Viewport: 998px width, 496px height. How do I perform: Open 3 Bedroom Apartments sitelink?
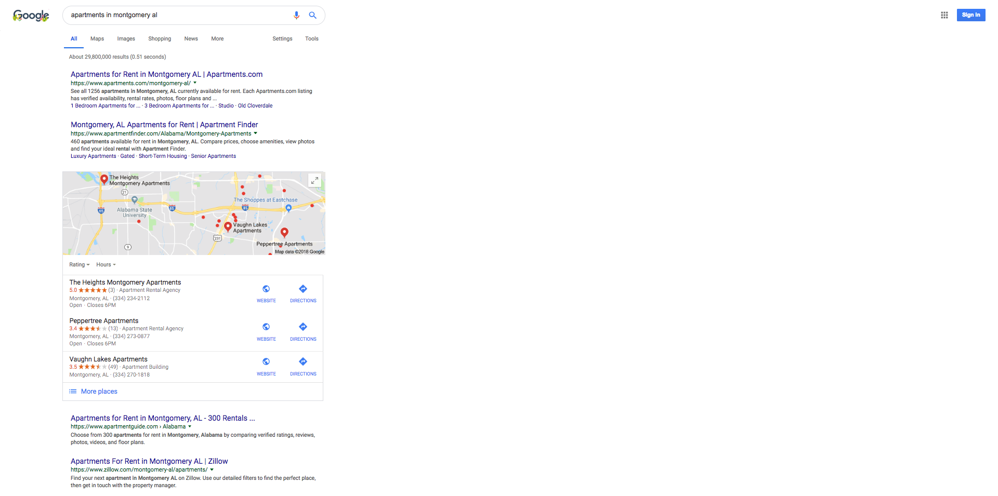179,105
